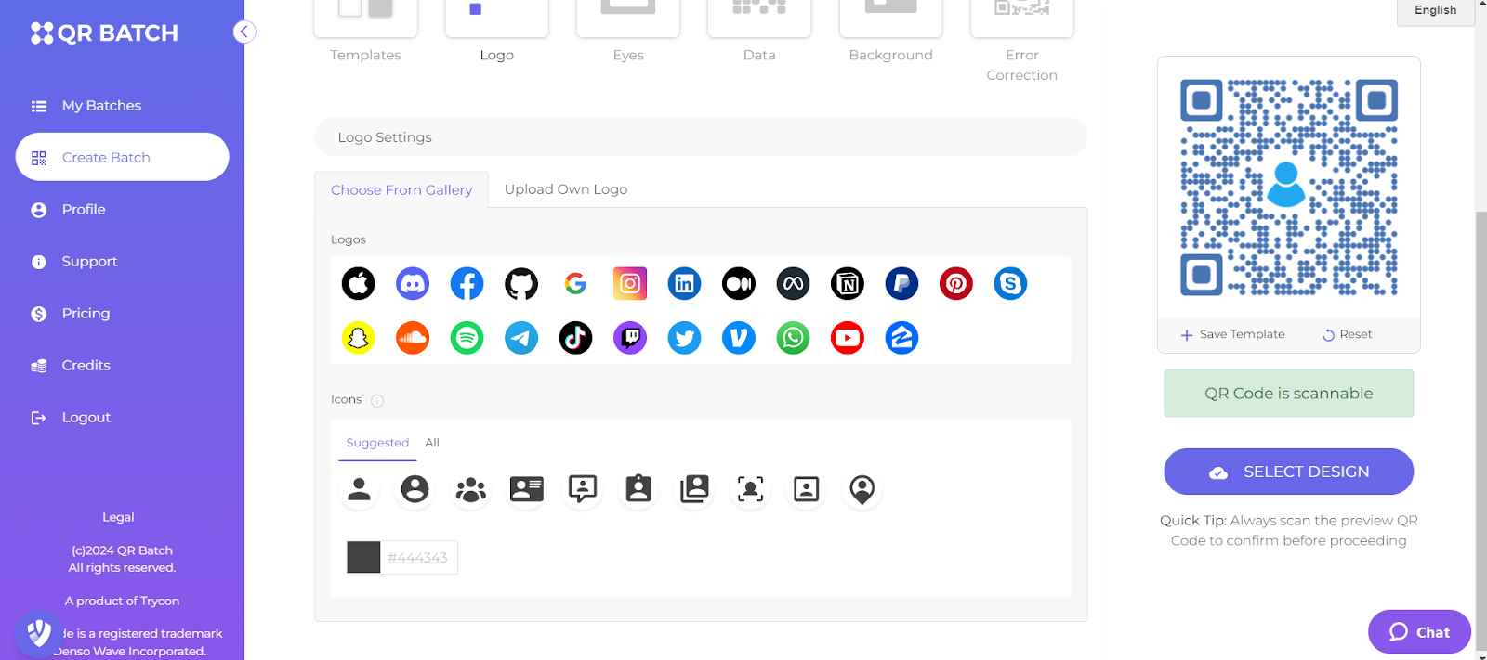This screenshot has height=660, width=1487.
Task: Open the Chat widget
Action: [x=1419, y=632]
